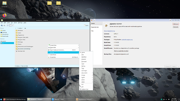This screenshot has width=180, height=101.
Task: Expand Open With submenu
Action: [63, 48]
